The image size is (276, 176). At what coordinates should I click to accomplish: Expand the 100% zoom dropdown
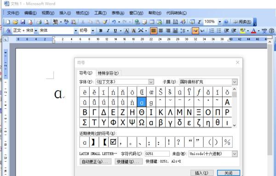pyautogui.click(x=220, y=22)
